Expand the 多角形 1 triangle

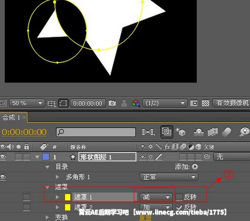(57, 177)
